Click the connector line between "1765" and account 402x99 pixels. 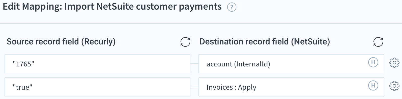tap(194, 64)
